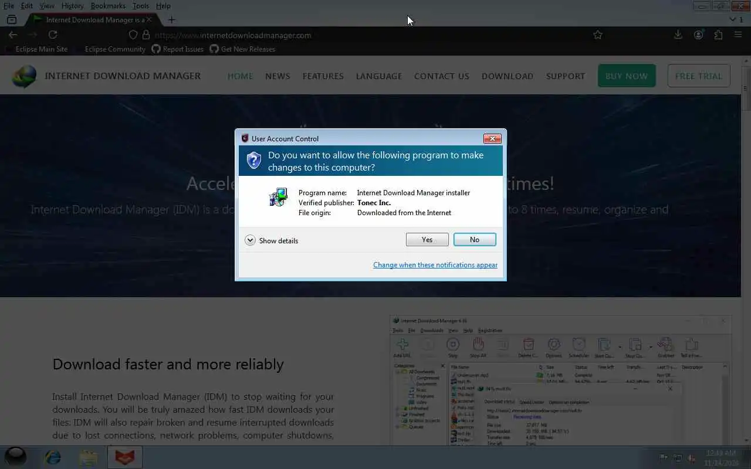This screenshot has height=469, width=751.
Task: Click the network tray icon
Action: click(678, 458)
